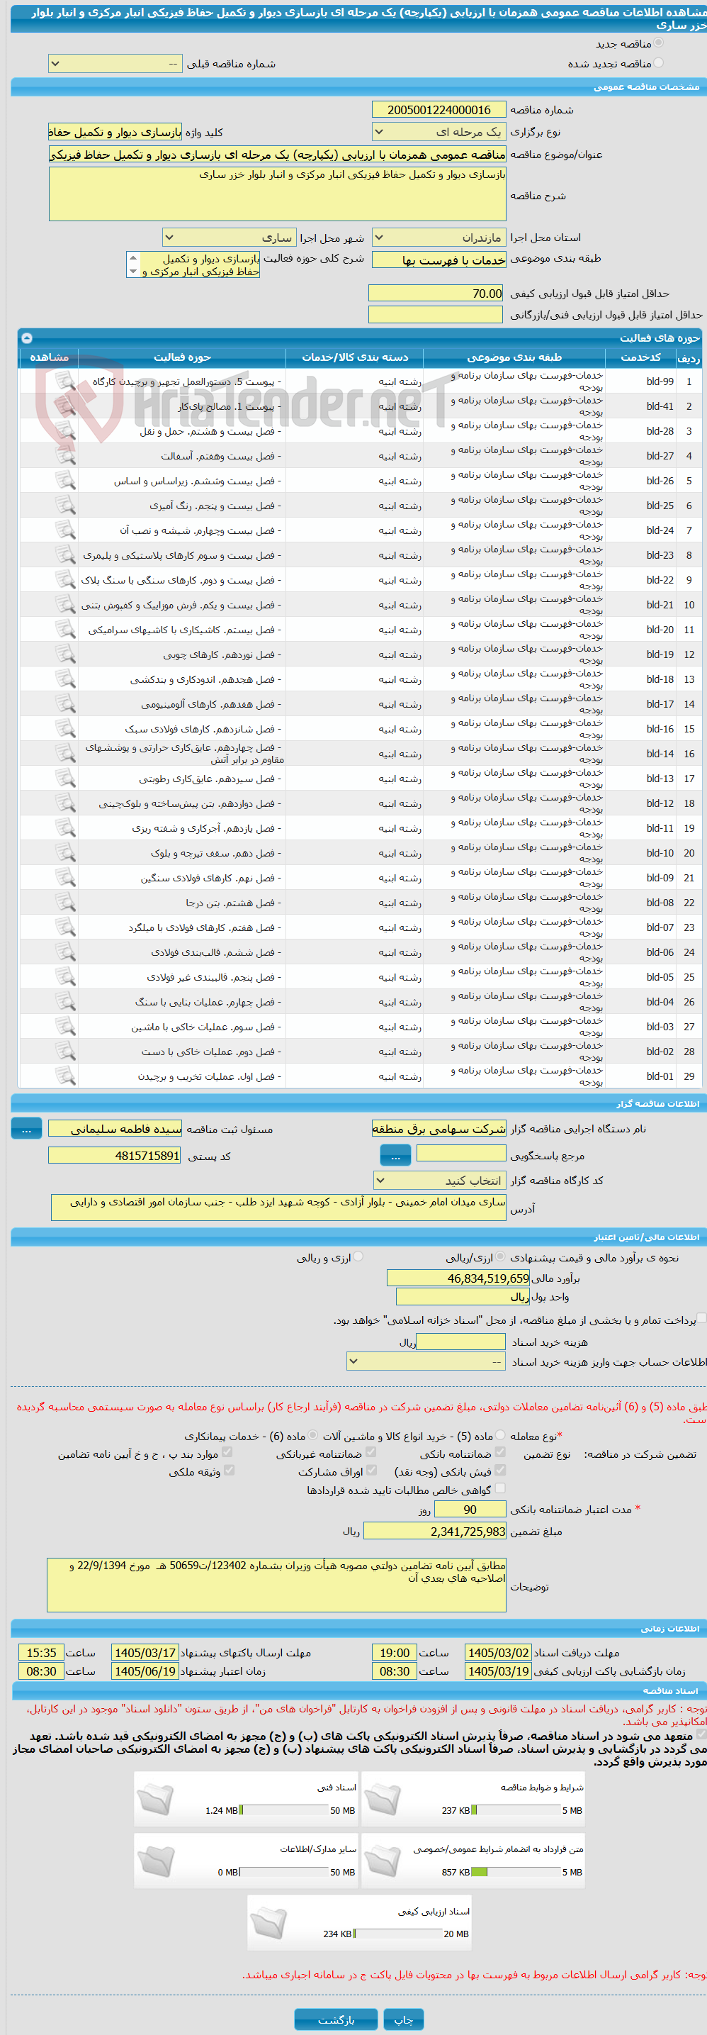Toggle وثیقه ملکی checkbox
The image size is (707, 2035).
[229, 1470]
